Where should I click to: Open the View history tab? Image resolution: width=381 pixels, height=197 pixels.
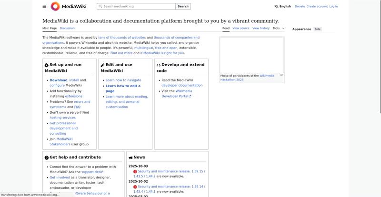pos(261,28)
